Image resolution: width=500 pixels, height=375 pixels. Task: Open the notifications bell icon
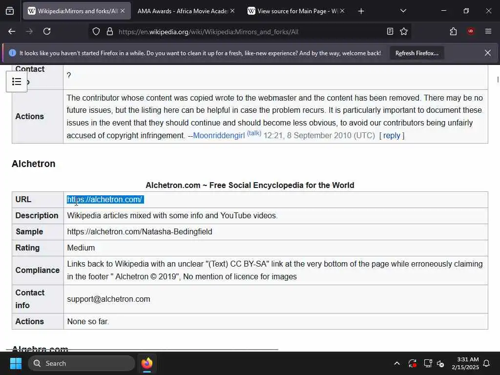click(487, 363)
